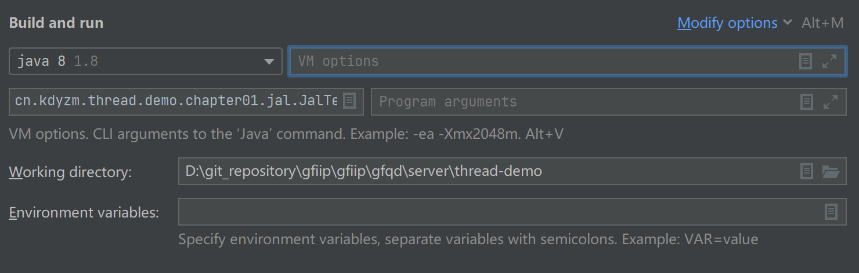Edit environment variables via document icon
The width and height of the screenshot is (859, 273).
pos(831,212)
